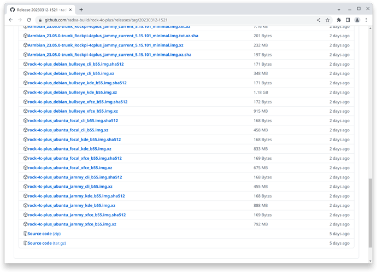Go forward to the next page
The image size is (377, 272).
pyautogui.click(x=20, y=20)
